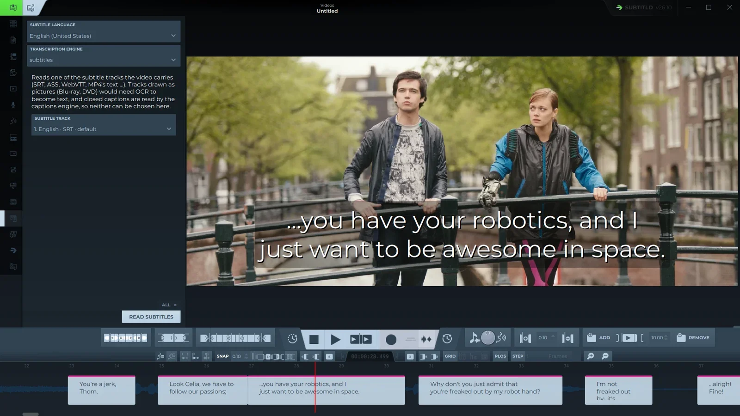Click the clock icon right of waveform
This screenshot has width=740, height=416.
pyautogui.click(x=447, y=339)
